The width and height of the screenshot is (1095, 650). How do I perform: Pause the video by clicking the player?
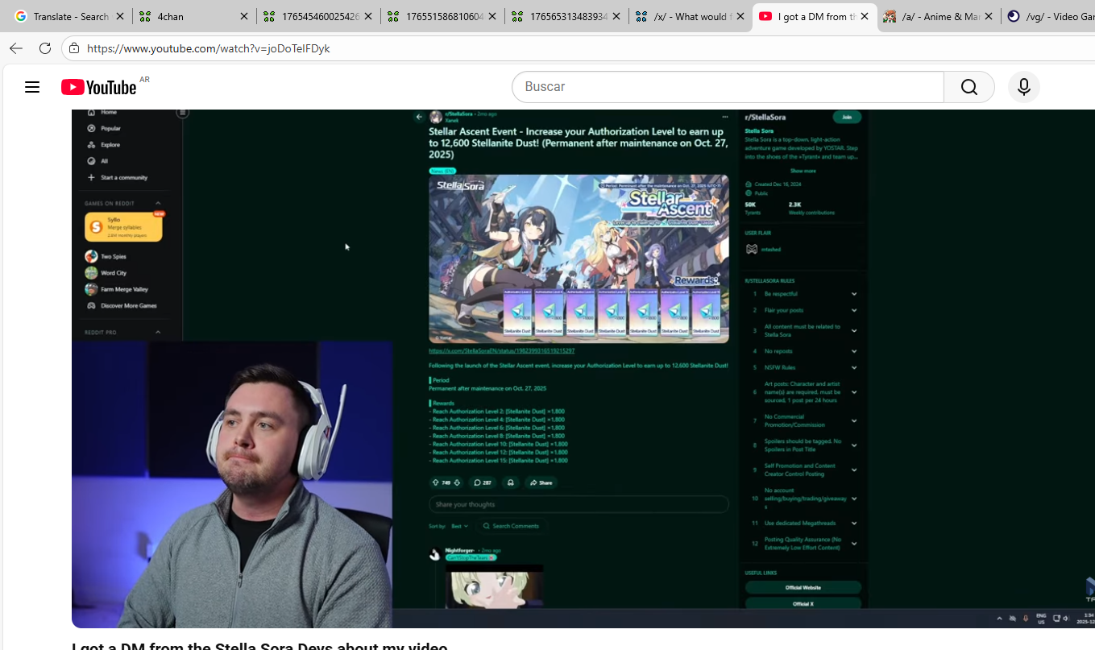[583, 368]
